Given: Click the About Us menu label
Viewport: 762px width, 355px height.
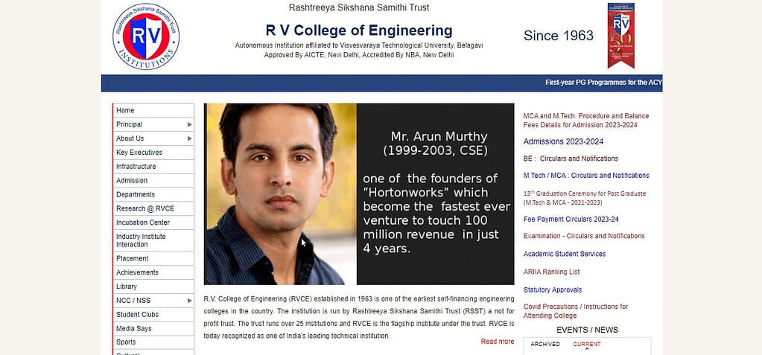Looking at the screenshot, I should pos(130,139).
